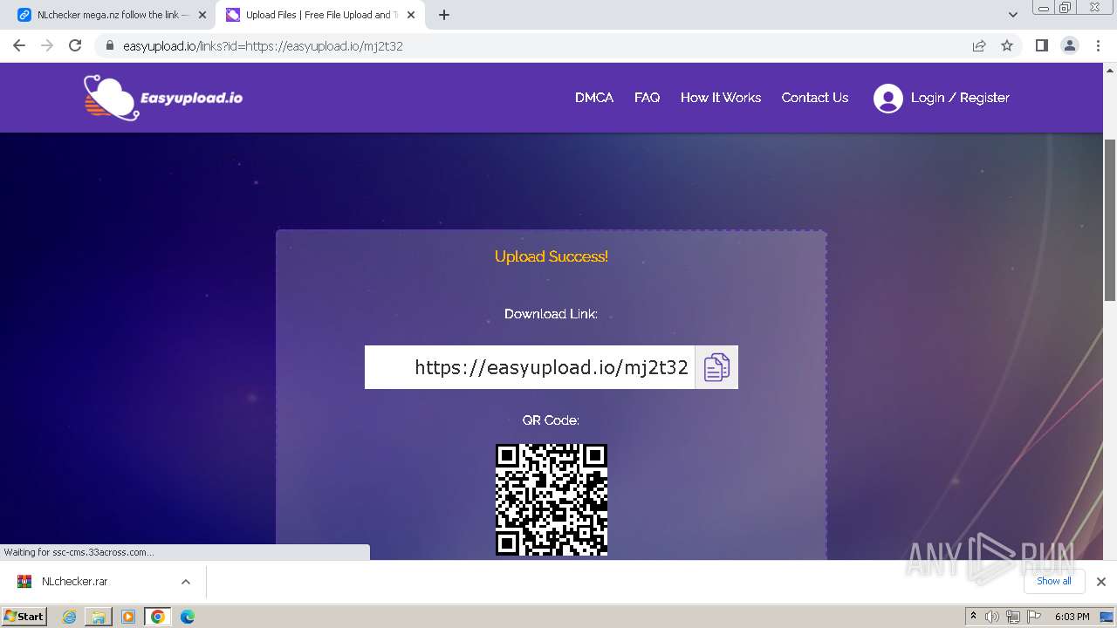
Task: Switch to the NLchecker mega.nz tab
Action: pyautogui.click(x=112, y=15)
